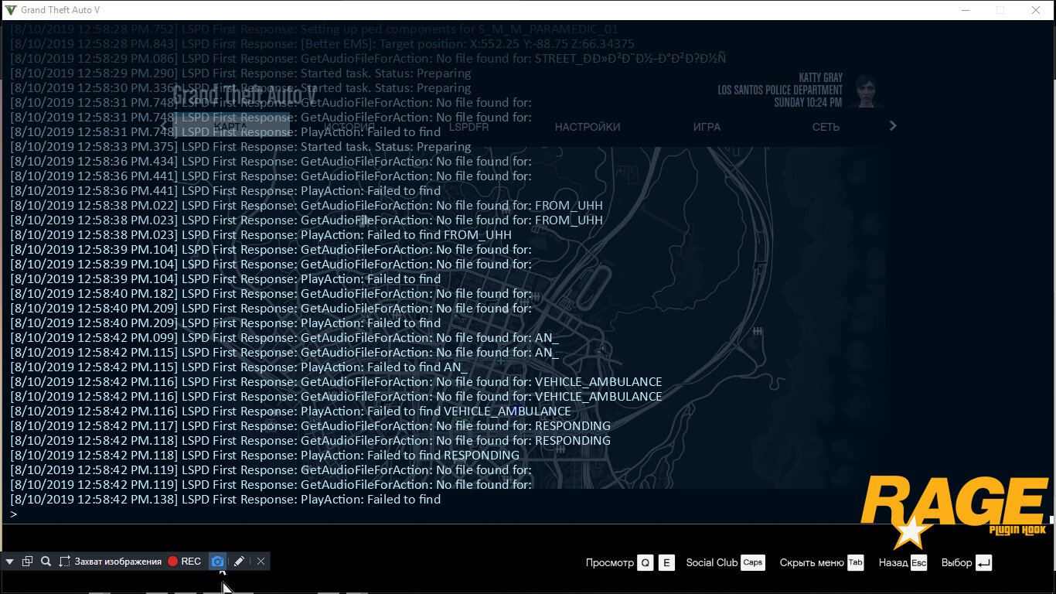This screenshot has height=594, width=1056.
Task: Click the Q key hint for Просмотр
Action: 646,563
